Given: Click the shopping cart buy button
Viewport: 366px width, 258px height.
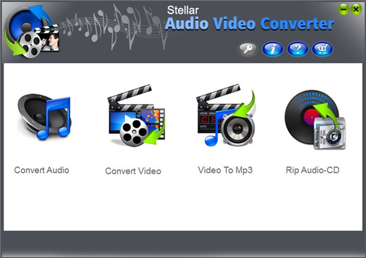Looking at the screenshot, I should tap(322, 49).
